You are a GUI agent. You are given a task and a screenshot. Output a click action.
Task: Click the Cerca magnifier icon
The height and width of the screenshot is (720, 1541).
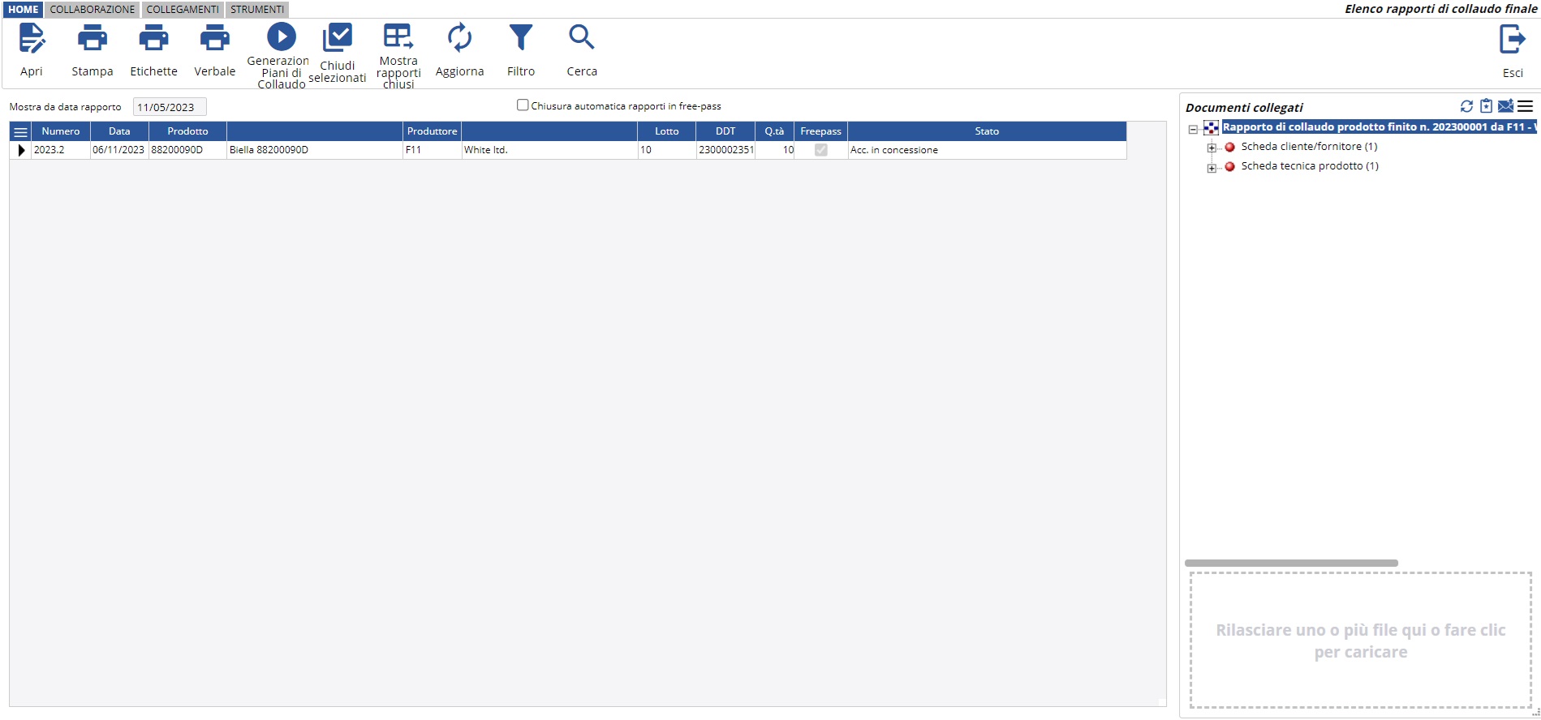[581, 37]
